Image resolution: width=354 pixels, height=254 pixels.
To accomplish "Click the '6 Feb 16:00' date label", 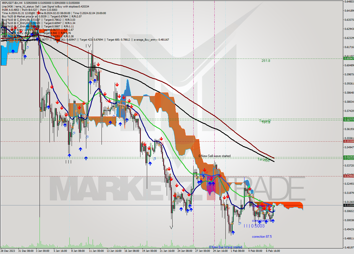I will 273,251.
